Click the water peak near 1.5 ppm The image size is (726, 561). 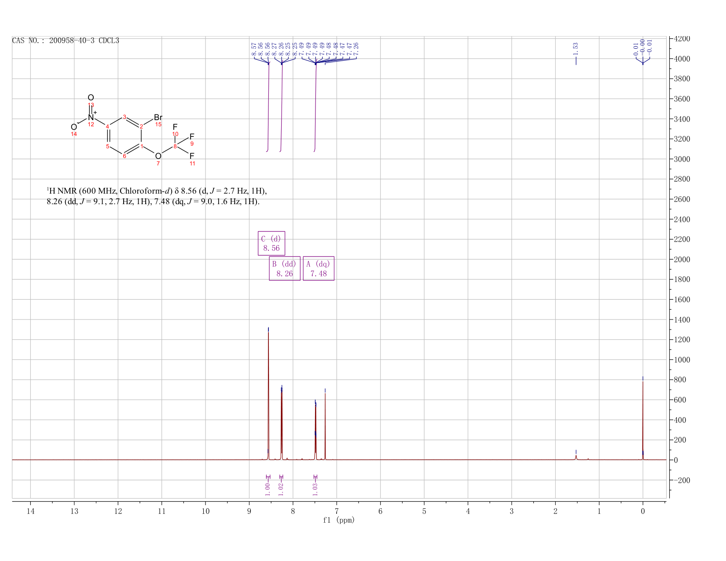pos(576,457)
